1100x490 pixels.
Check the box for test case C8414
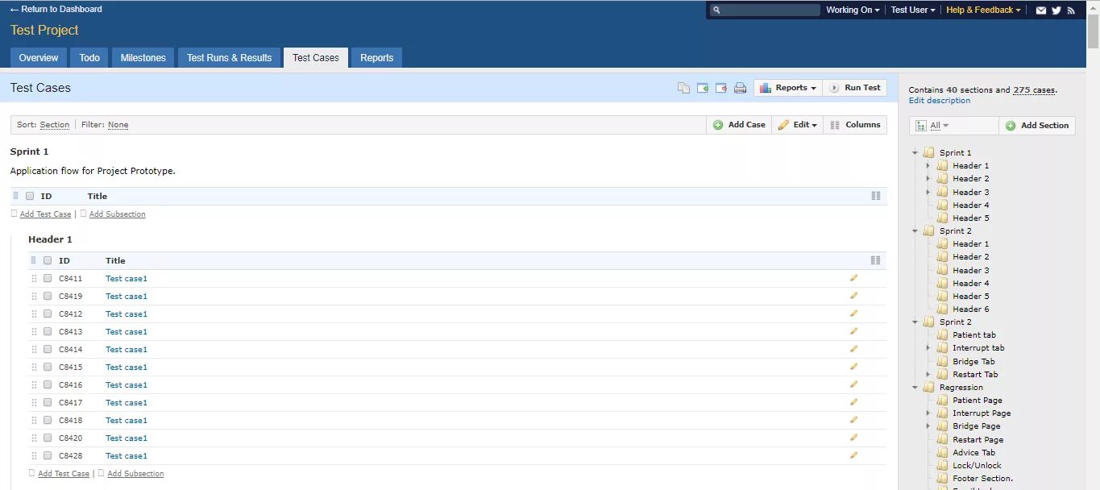pos(48,349)
